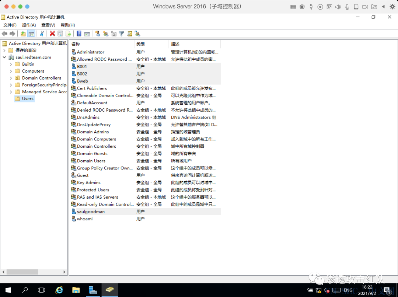398x297 pixels.
Task: Open Server Manager from the taskbar
Action: click(93, 290)
